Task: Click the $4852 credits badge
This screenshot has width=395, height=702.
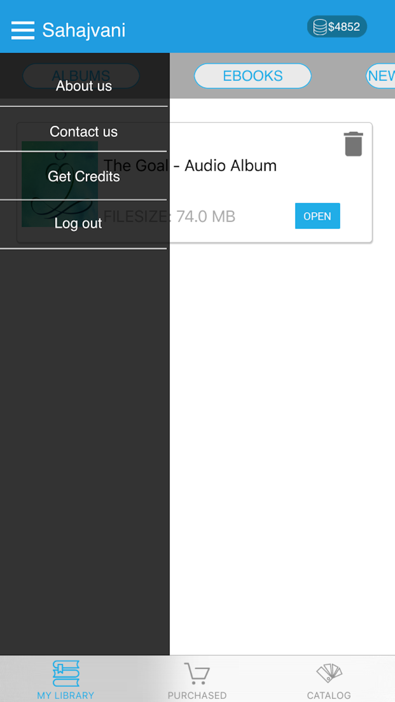Action: (337, 27)
